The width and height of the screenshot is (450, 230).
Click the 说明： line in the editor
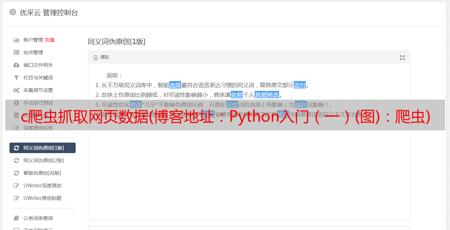tap(115, 75)
